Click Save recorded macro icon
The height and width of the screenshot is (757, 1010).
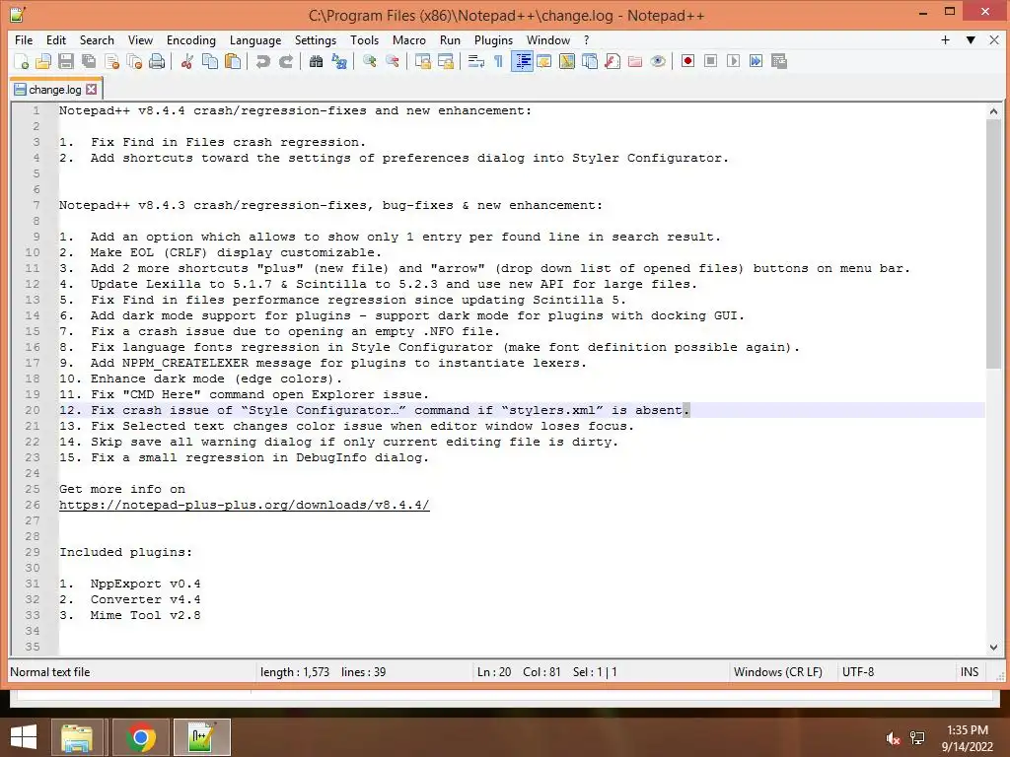779,61
